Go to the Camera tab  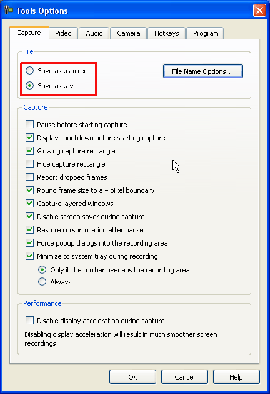point(128,33)
